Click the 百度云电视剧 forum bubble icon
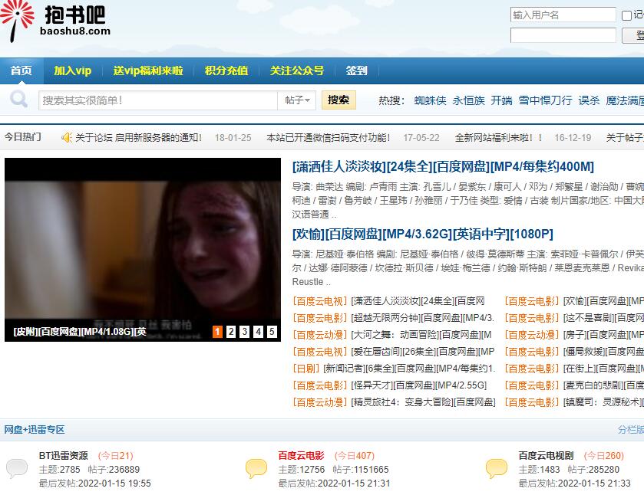Image resolution: width=644 pixels, height=495 pixels. pos(496,468)
